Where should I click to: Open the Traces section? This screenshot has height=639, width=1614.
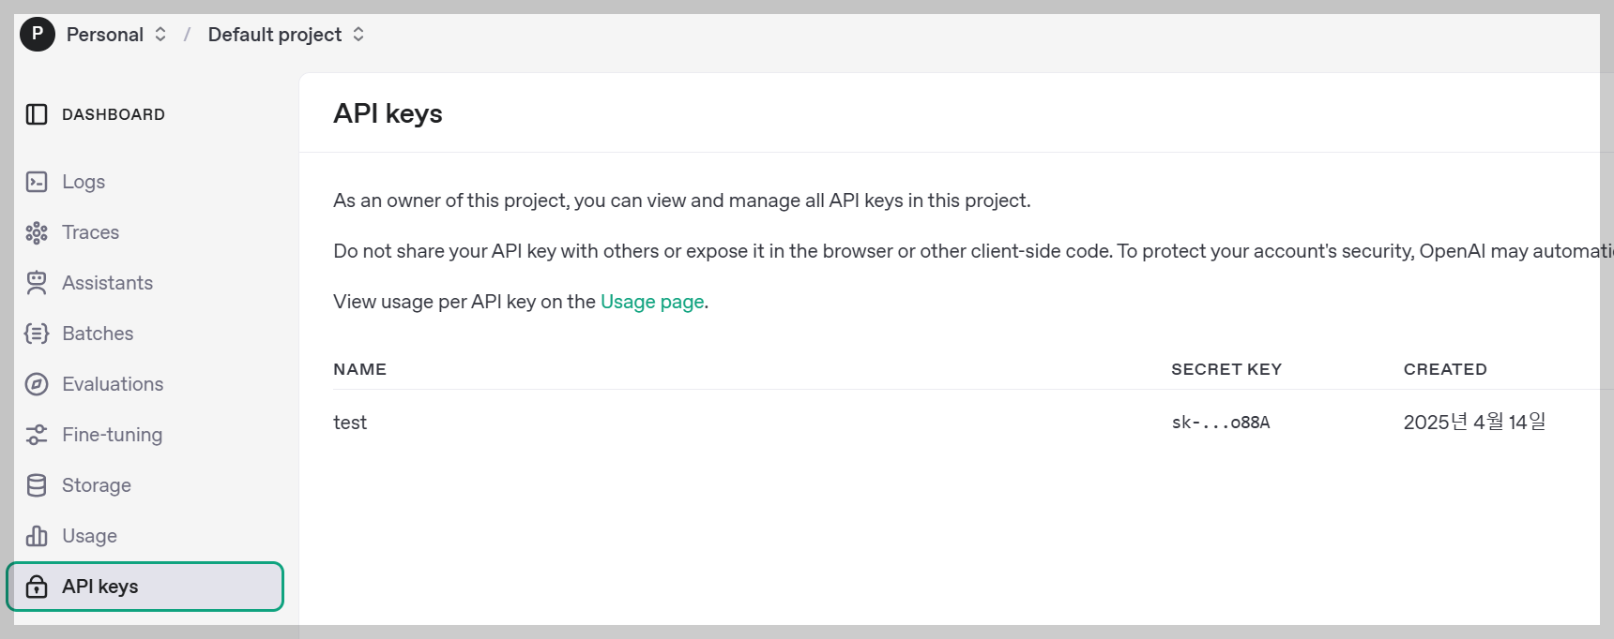[90, 232]
